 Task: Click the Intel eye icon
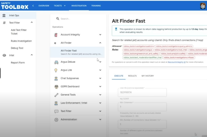(x=4, y=55)
